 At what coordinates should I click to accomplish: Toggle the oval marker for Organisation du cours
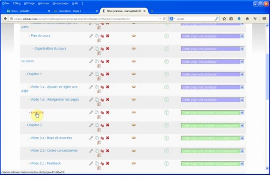click(134, 49)
